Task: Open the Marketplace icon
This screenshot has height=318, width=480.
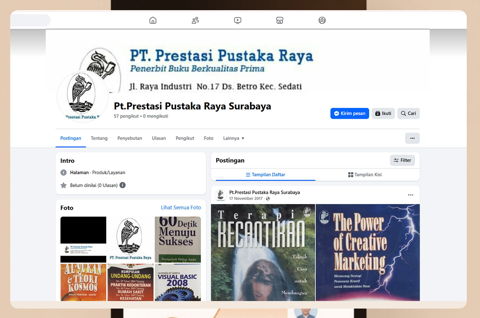Action: [x=280, y=20]
